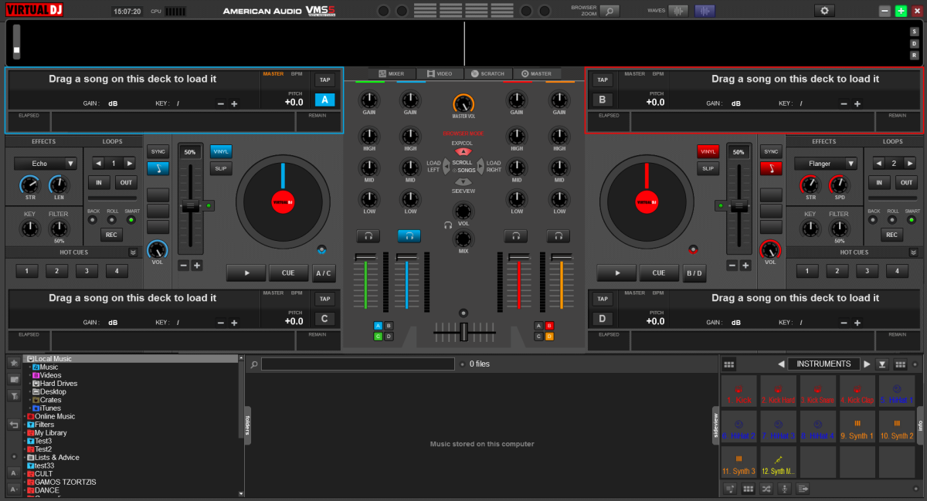Toggle crossfader assign B on right side
The image size is (927, 501).
[x=549, y=326]
